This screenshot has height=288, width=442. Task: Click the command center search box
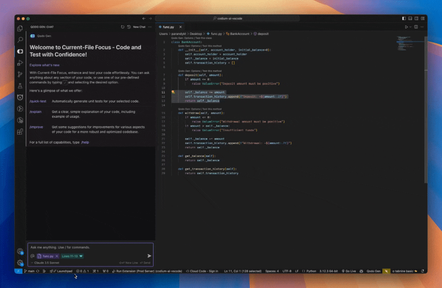tap(227, 18)
